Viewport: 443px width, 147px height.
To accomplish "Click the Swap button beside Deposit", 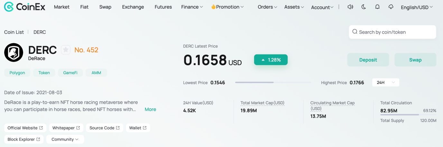I will [415, 60].
